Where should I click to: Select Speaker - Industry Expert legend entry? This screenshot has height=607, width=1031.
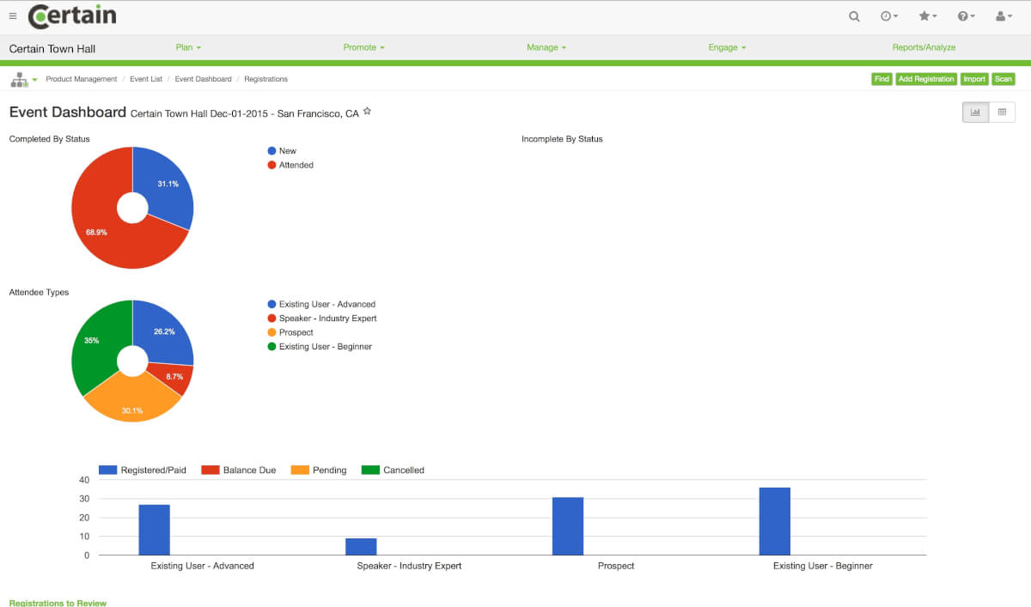click(x=322, y=319)
